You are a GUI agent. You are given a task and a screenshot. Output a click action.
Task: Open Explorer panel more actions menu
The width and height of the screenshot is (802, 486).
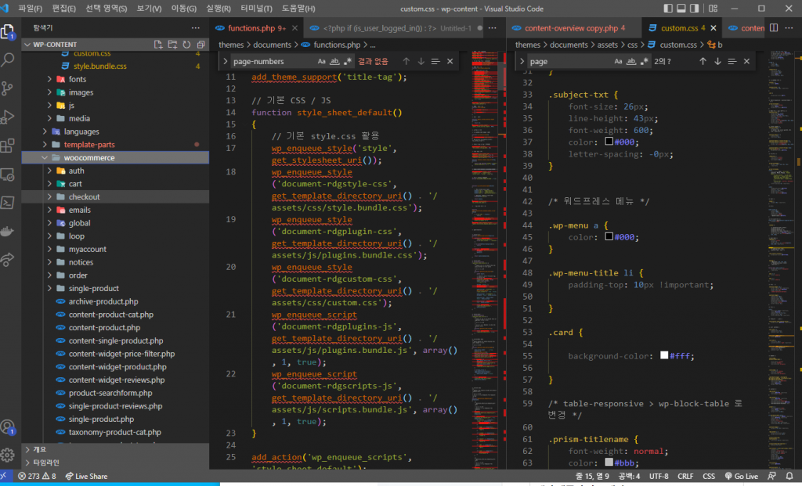click(195, 28)
